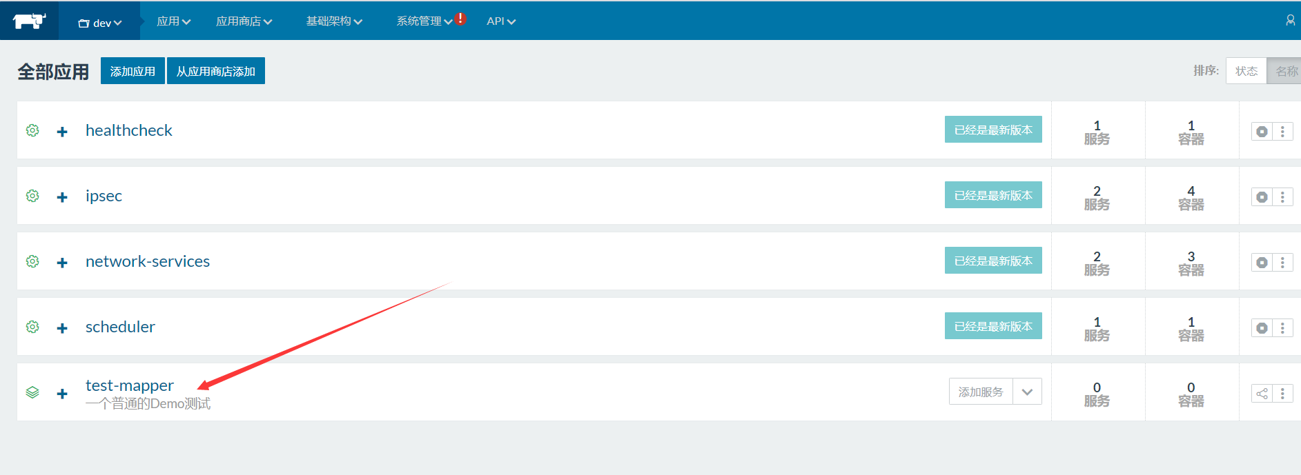
Task: Expand the test-mapper stack row
Action: pyautogui.click(x=62, y=394)
